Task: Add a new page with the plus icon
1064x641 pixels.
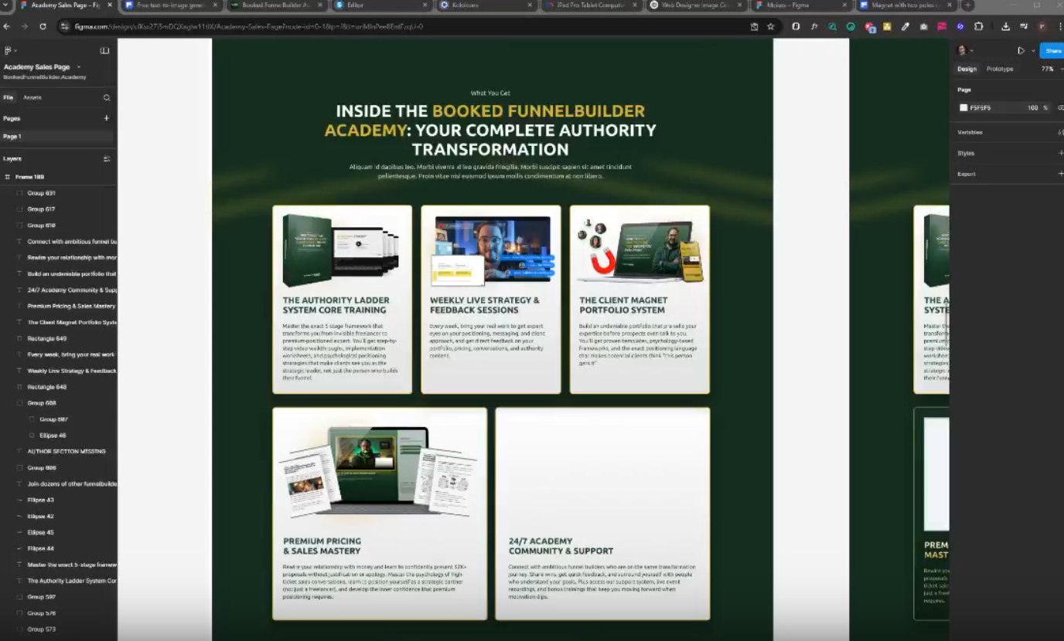Action: pos(107,118)
